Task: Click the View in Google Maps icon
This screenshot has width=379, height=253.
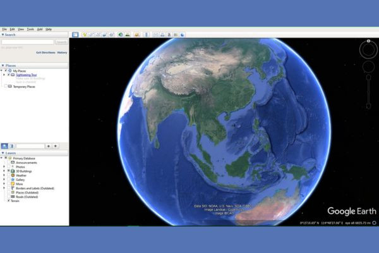Action: [x=176, y=35]
